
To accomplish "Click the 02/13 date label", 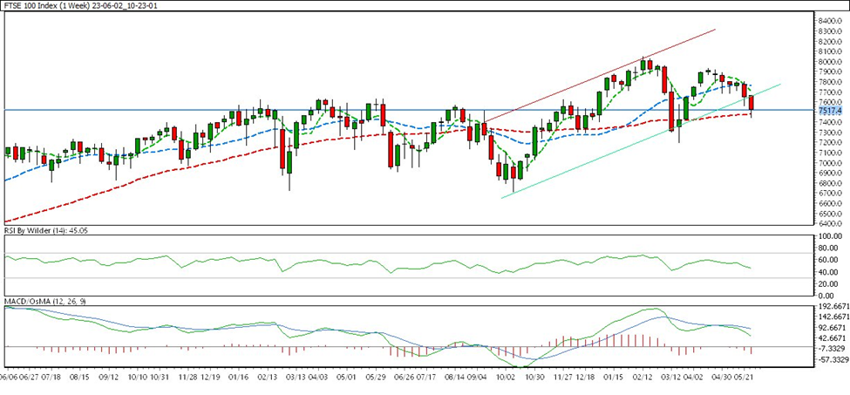I will [x=268, y=376].
